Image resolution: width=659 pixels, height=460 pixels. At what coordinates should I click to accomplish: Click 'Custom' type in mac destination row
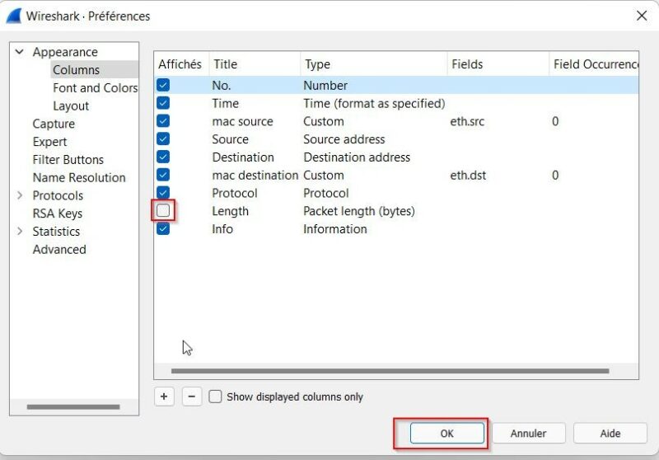point(324,175)
